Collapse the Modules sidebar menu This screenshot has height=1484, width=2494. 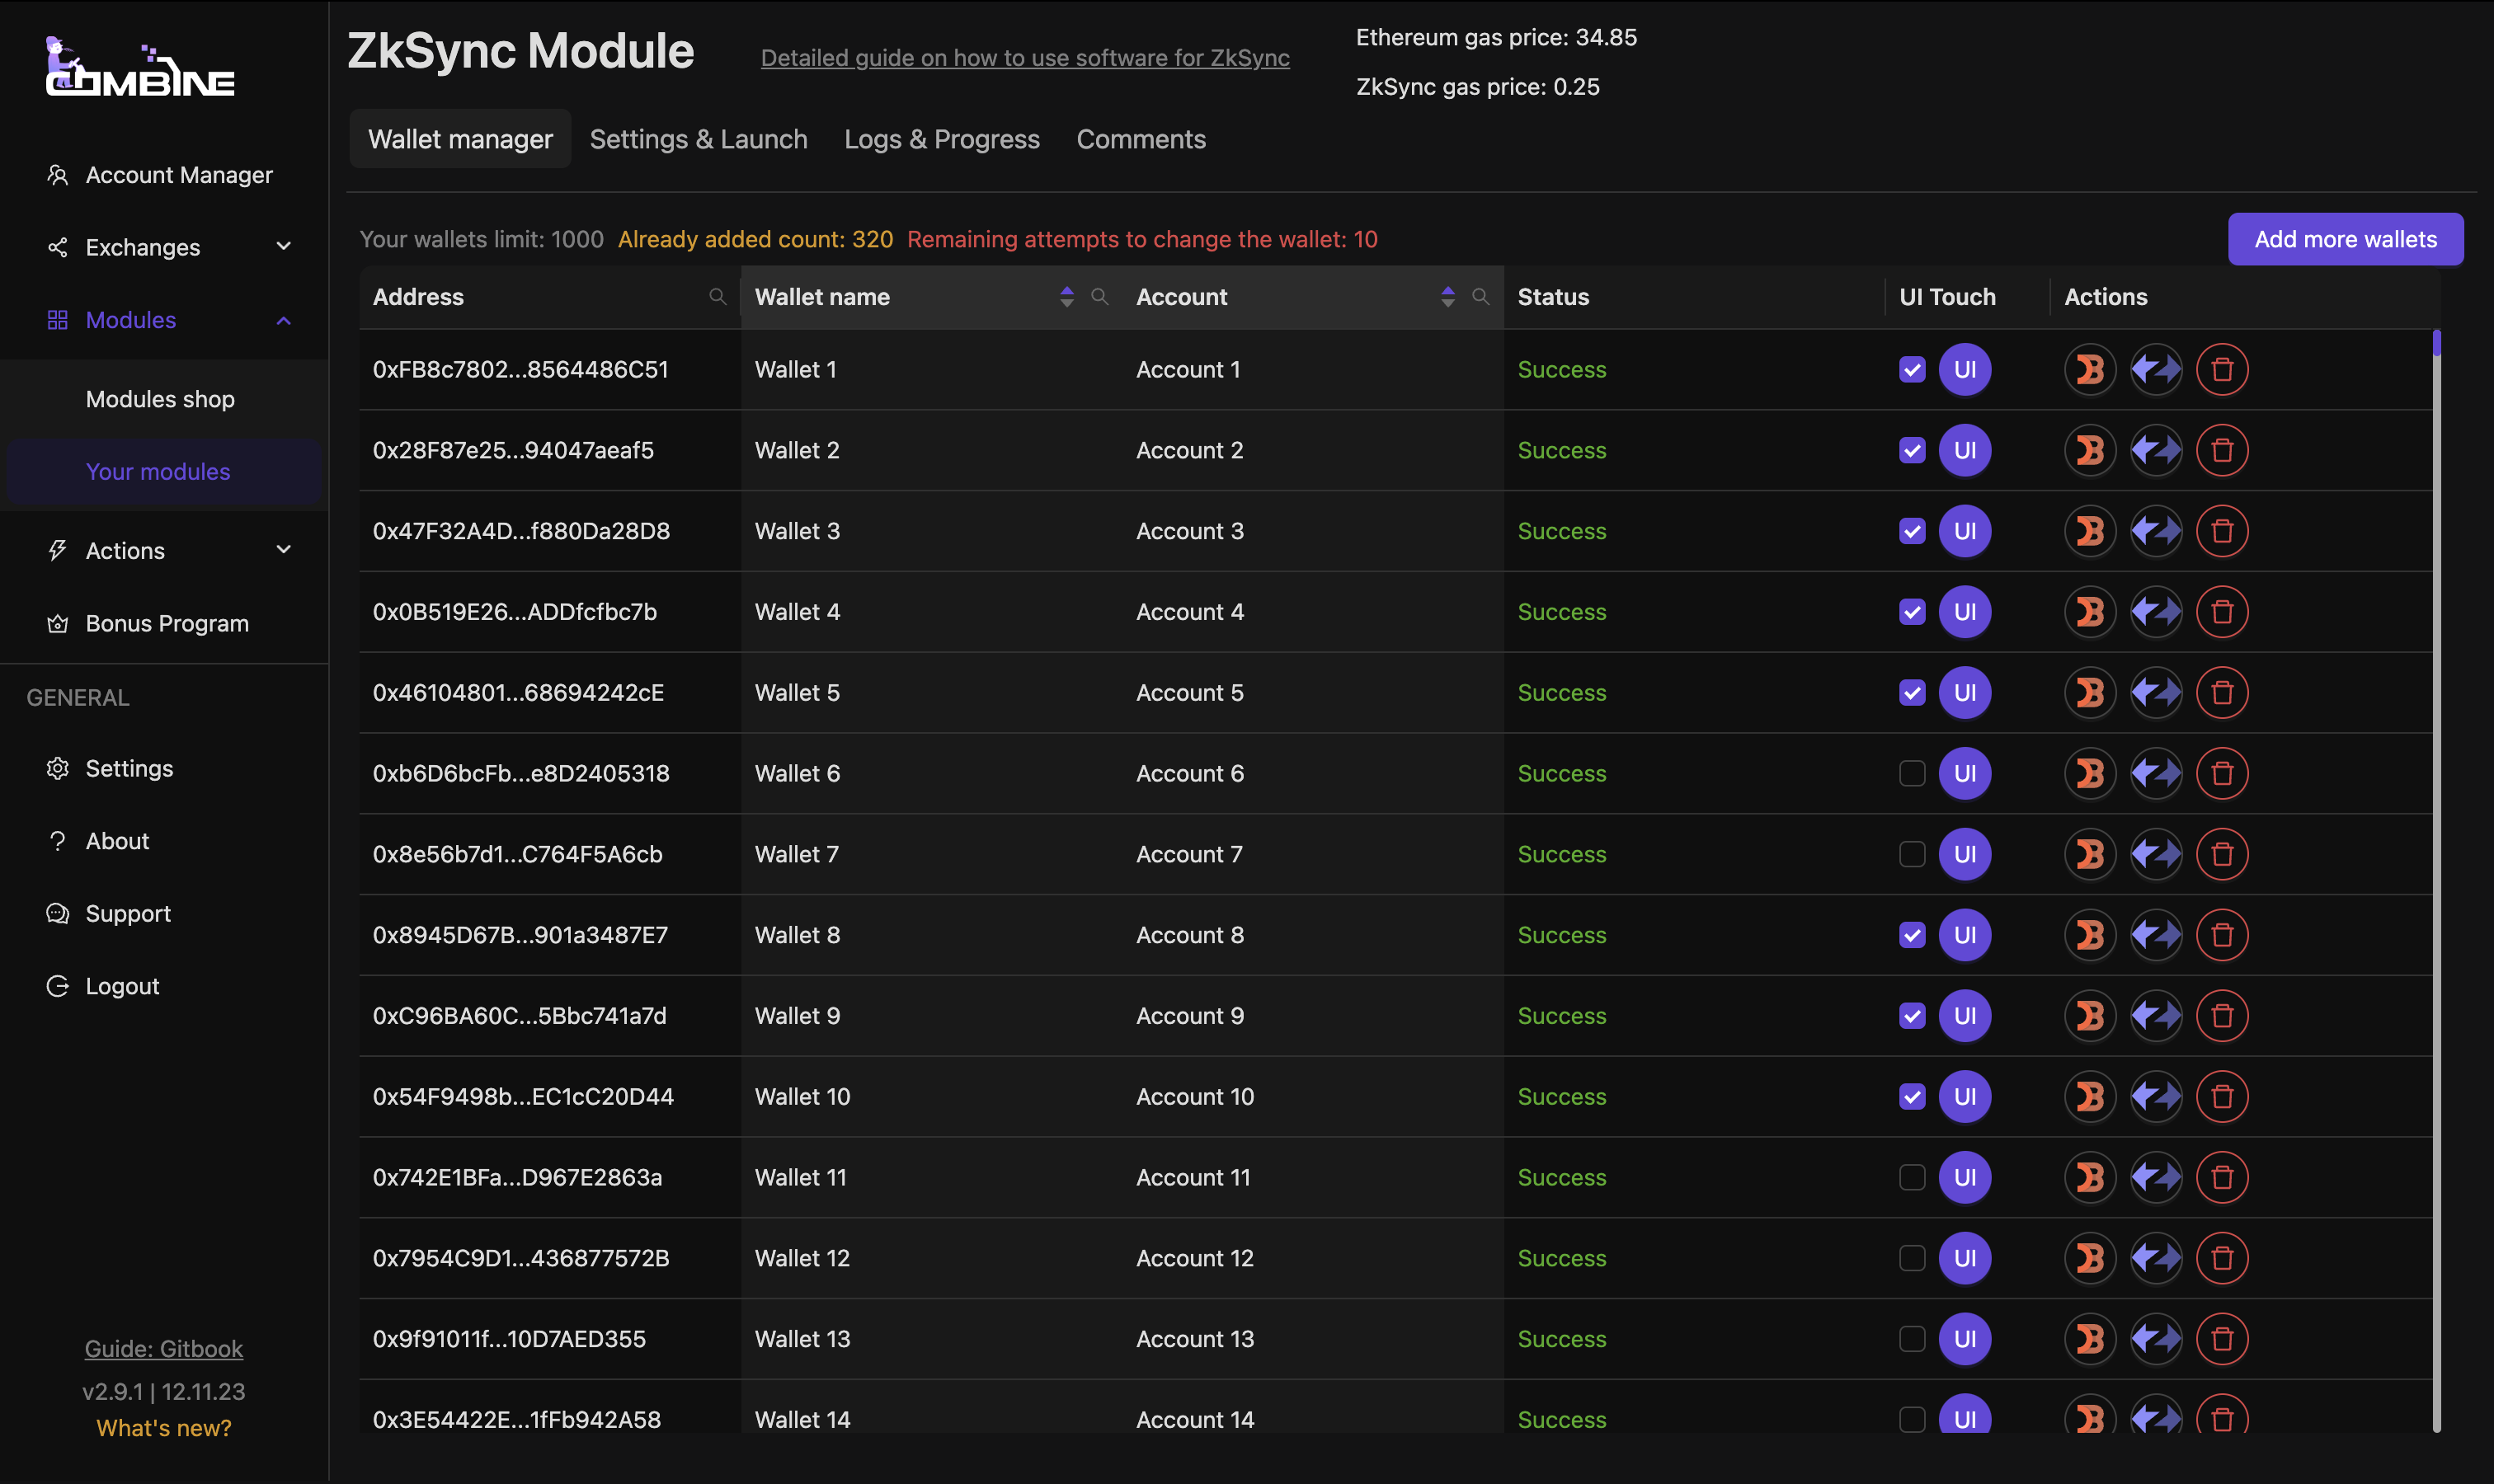(x=164, y=320)
